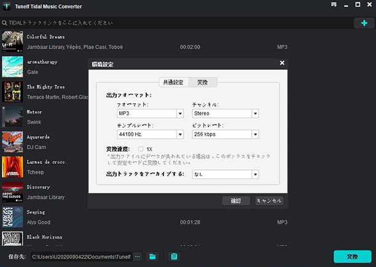376x267 pixels.
Task: Click the 確認 button
Action: [236, 201]
